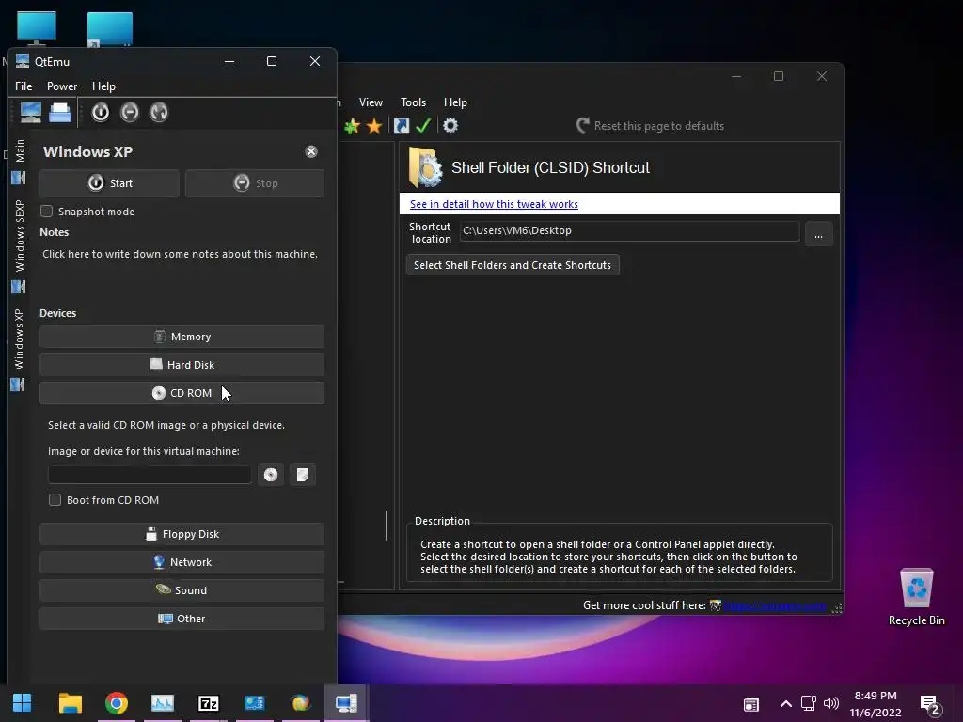Click Reset this page to defaults
963x722 pixels.
[x=651, y=126]
